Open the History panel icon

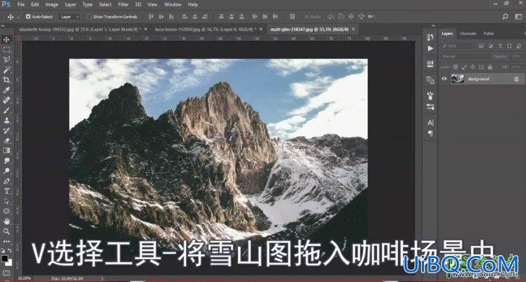coord(430,37)
